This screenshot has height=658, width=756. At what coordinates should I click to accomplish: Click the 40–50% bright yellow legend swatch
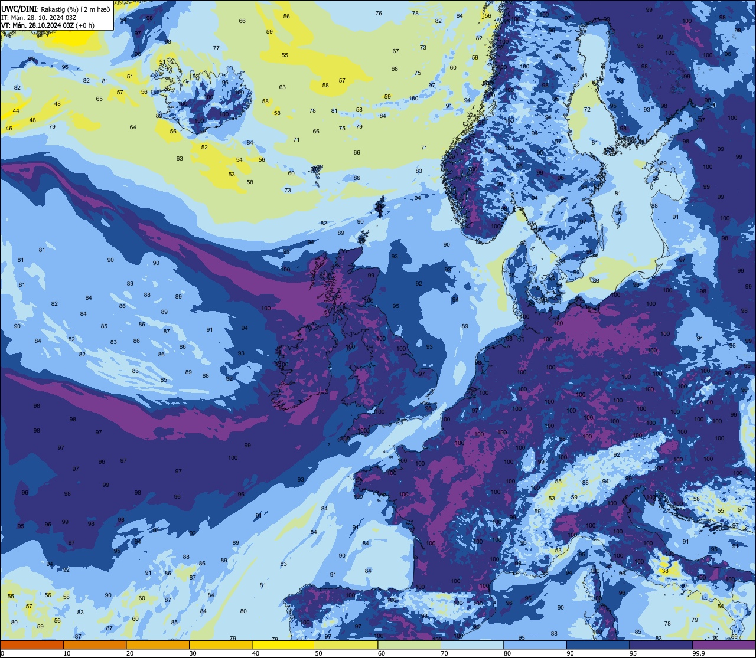point(283,644)
